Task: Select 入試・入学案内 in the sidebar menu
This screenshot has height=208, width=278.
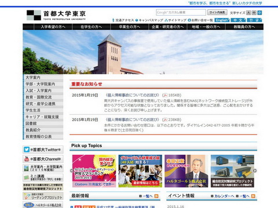Action: pos(43,91)
